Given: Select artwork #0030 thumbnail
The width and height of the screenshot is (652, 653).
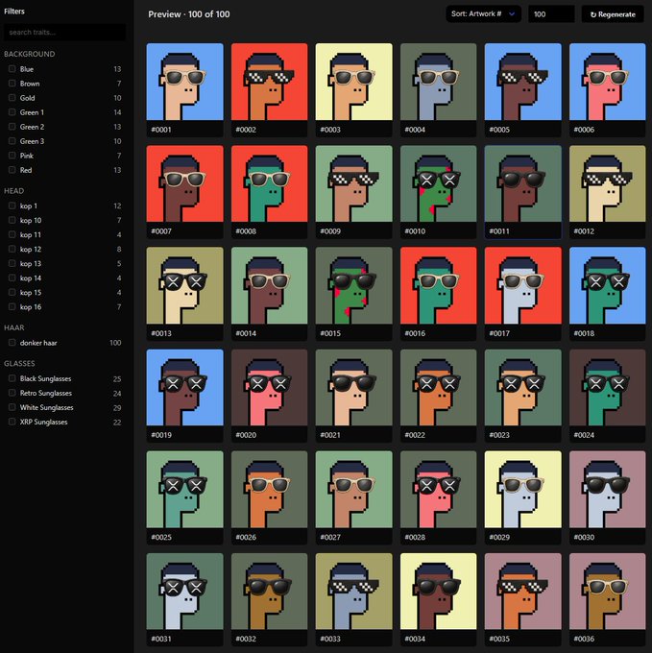Looking at the screenshot, I should click(x=608, y=490).
